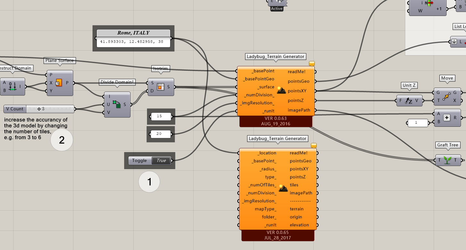The image size is (466, 250).
Task: Click the Graft Tree name tag
Action: click(448, 145)
